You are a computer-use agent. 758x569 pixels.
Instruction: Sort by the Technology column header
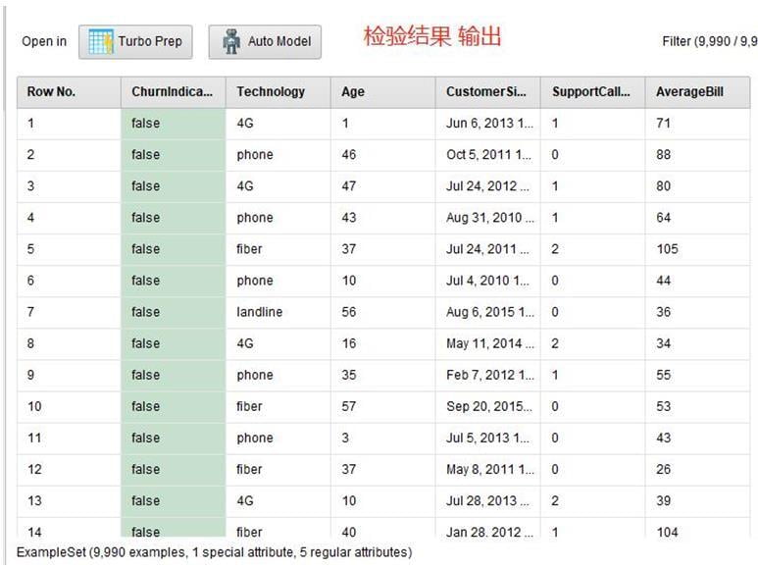271,92
